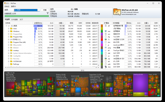This screenshot has height=102, width=165.
Task: Expand the swsetup folder node
Action: [9, 50]
